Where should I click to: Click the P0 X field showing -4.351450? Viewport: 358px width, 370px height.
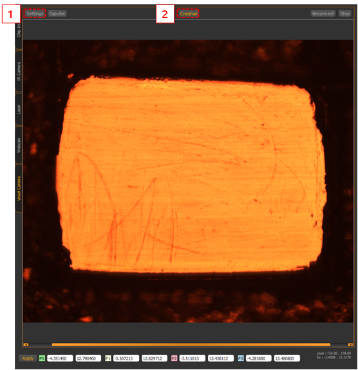[60, 358]
